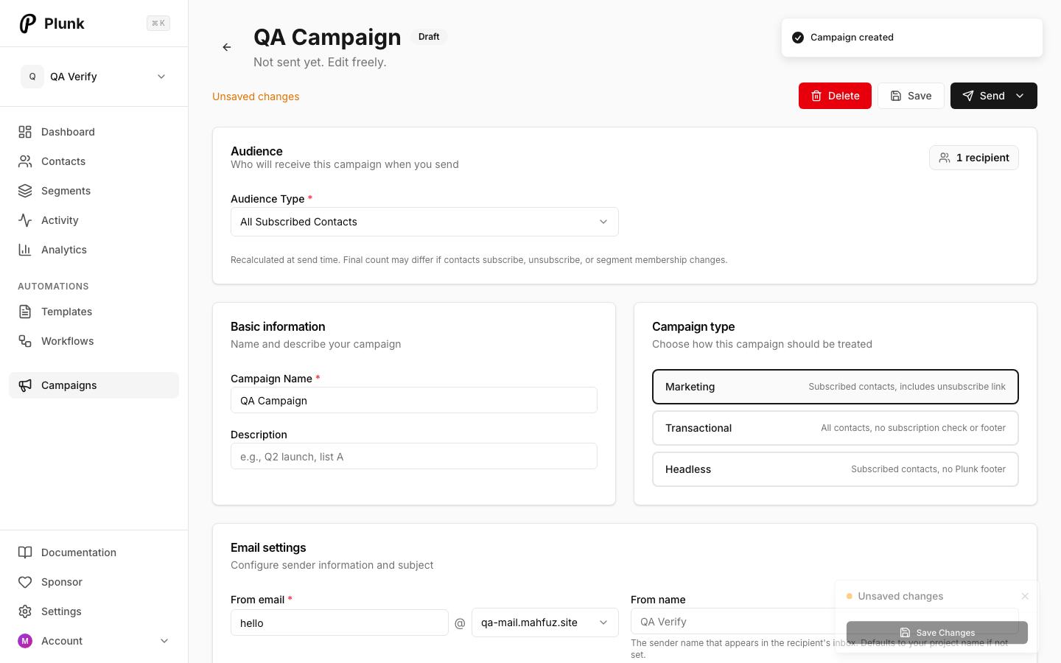Click the Templates document icon
The image size is (1061, 663).
pyautogui.click(x=25, y=312)
